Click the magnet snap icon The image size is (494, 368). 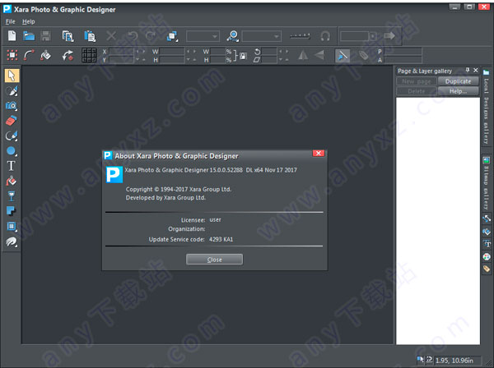pyautogui.click(x=325, y=36)
